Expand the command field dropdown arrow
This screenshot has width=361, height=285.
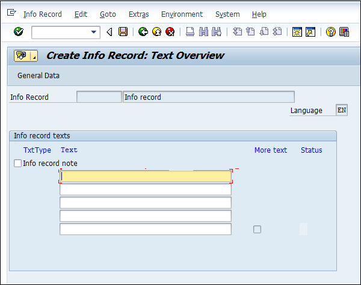[x=94, y=32]
